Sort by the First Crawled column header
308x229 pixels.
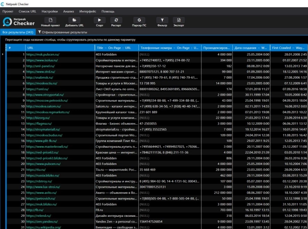(x=289, y=48)
